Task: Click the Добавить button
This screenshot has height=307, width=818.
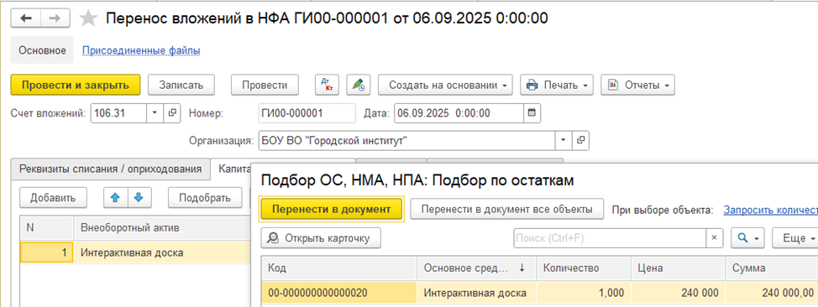Action: click(53, 198)
